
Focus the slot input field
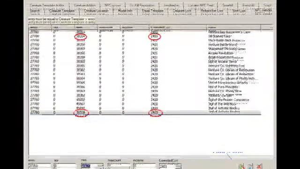point(65,166)
